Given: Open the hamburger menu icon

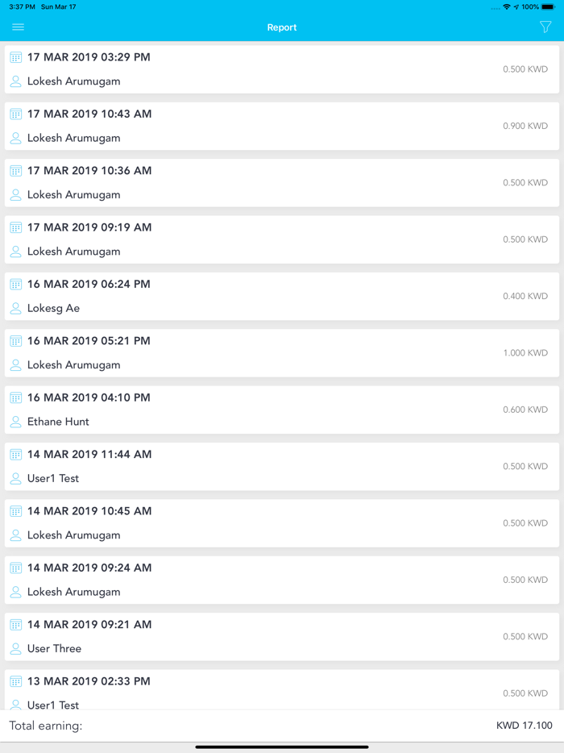Looking at the screenshot, I should (x=19, y=27).
